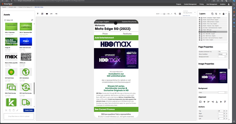Click the align left icon

coord(208,102)
